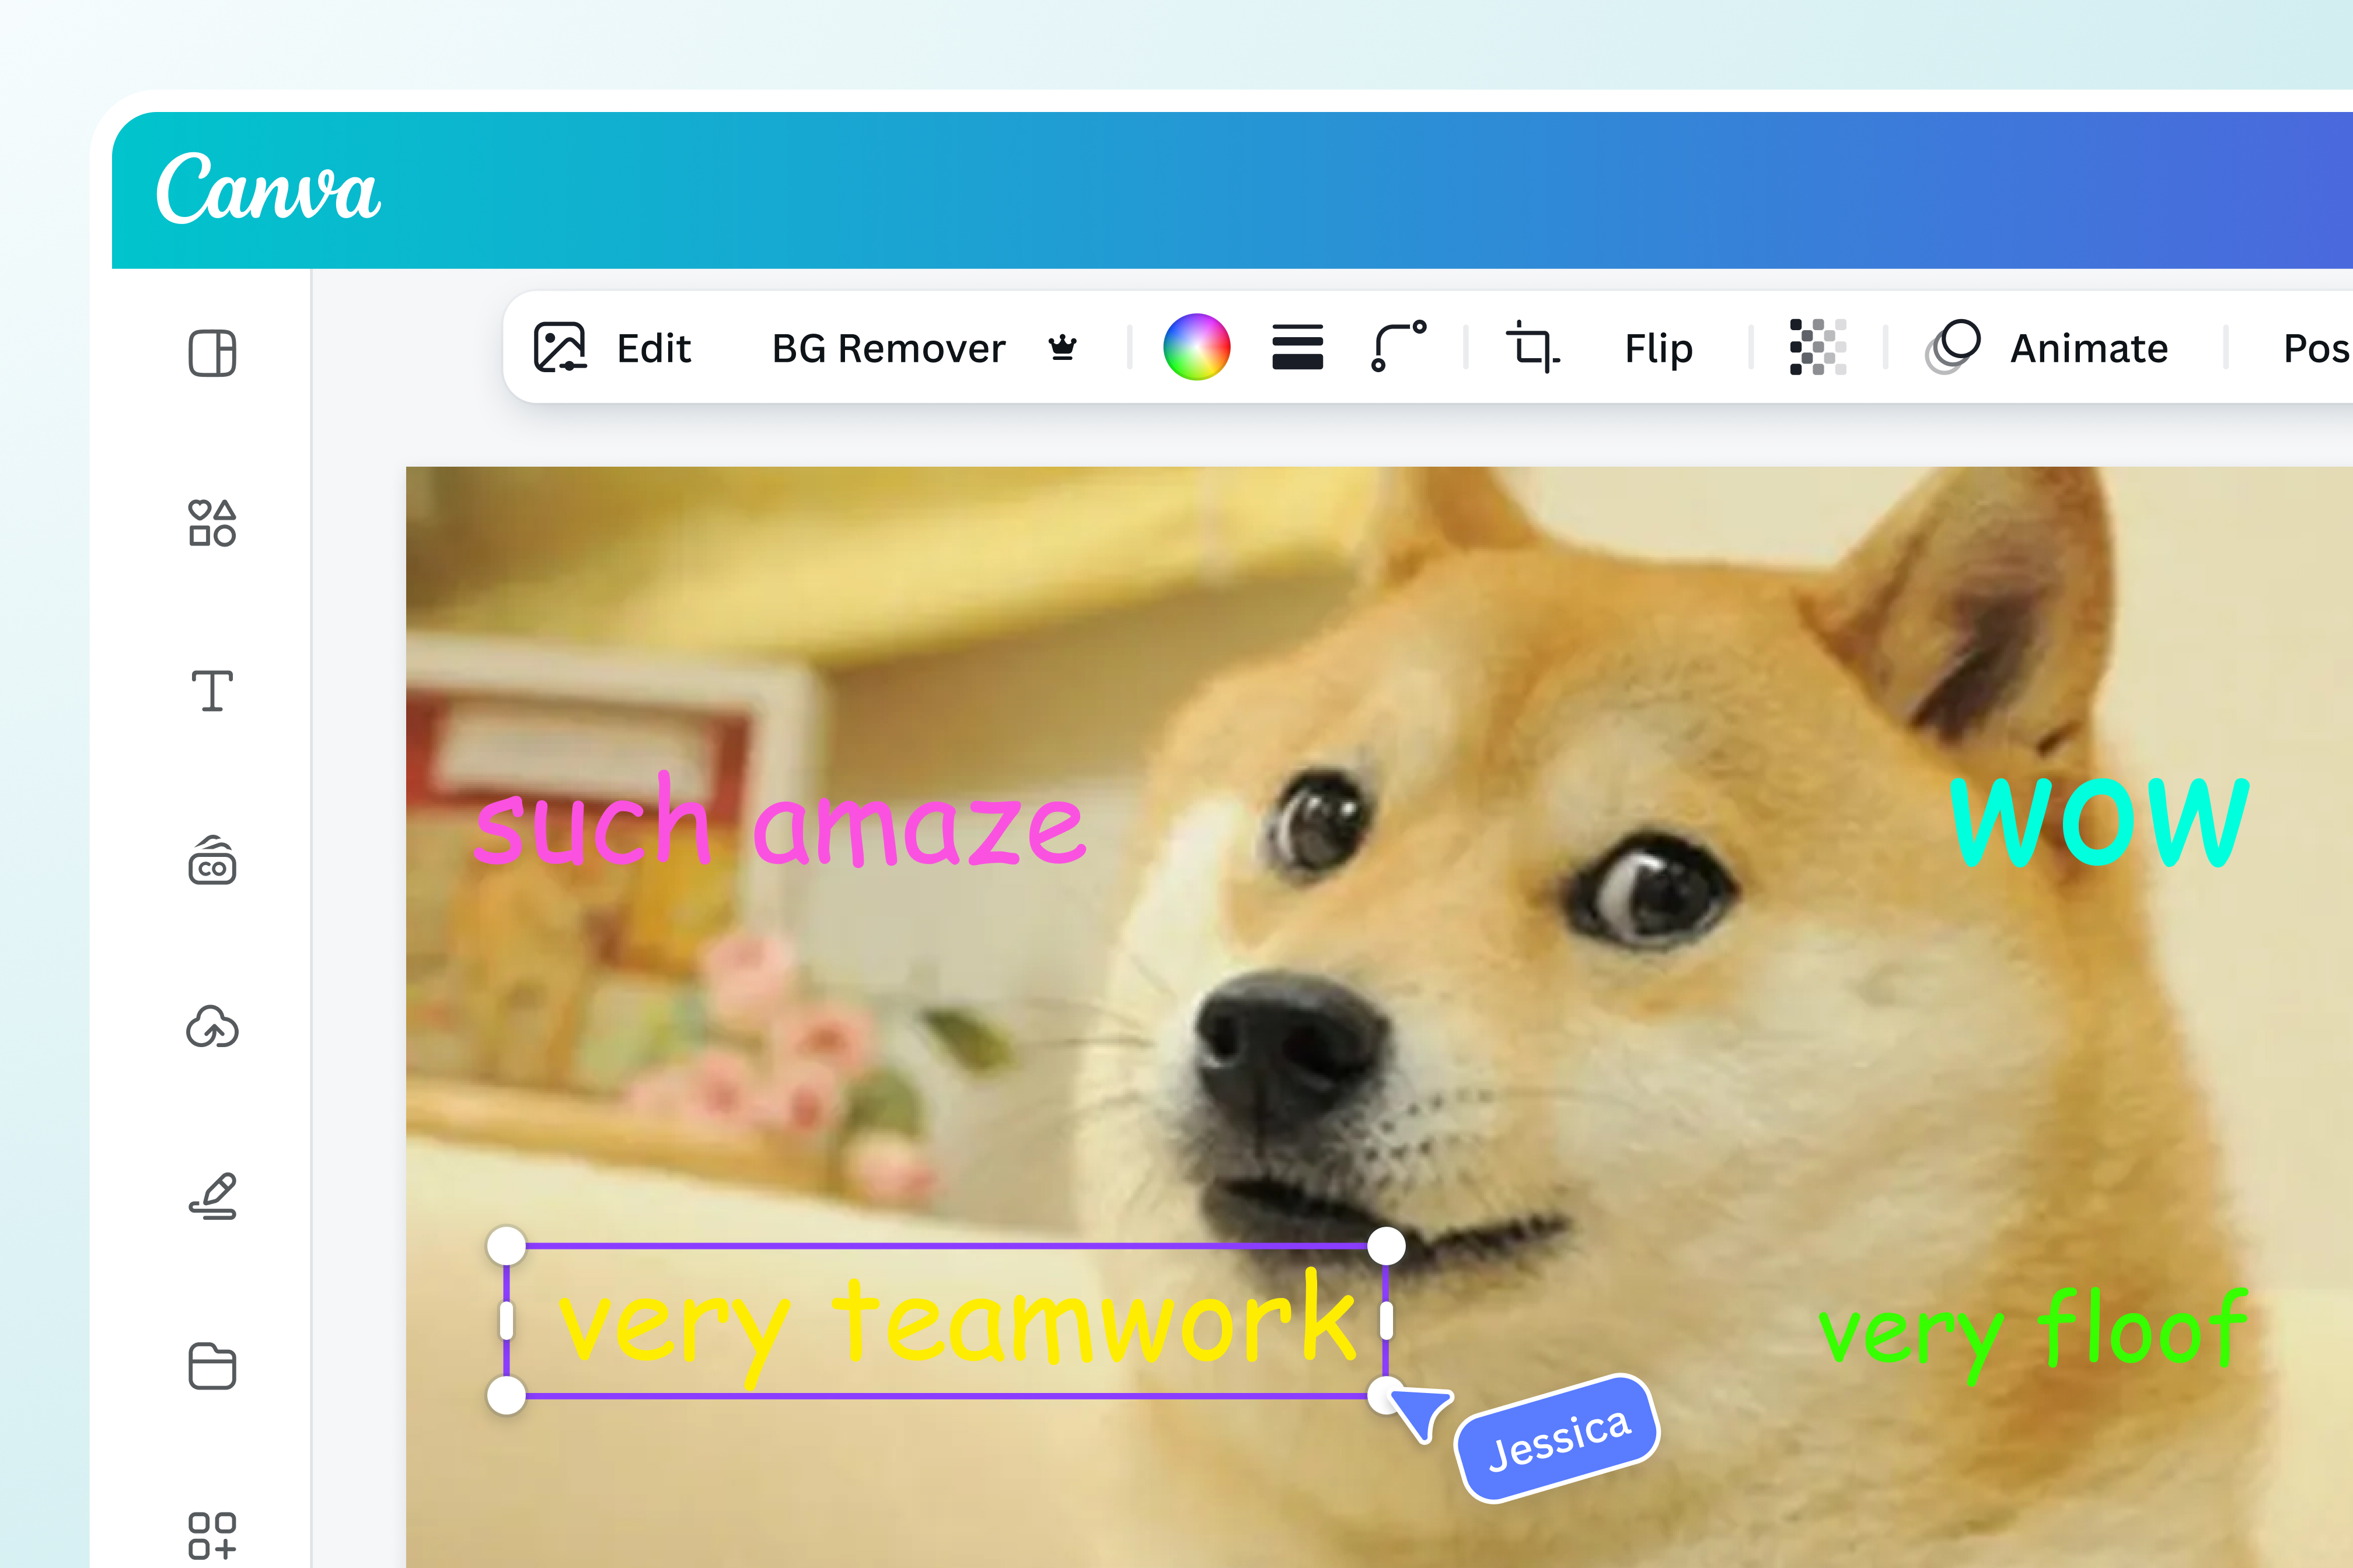Screen dimensions: 2353x1568
Task: Open the Design templates sidebar panel
Action: [212, 353]
